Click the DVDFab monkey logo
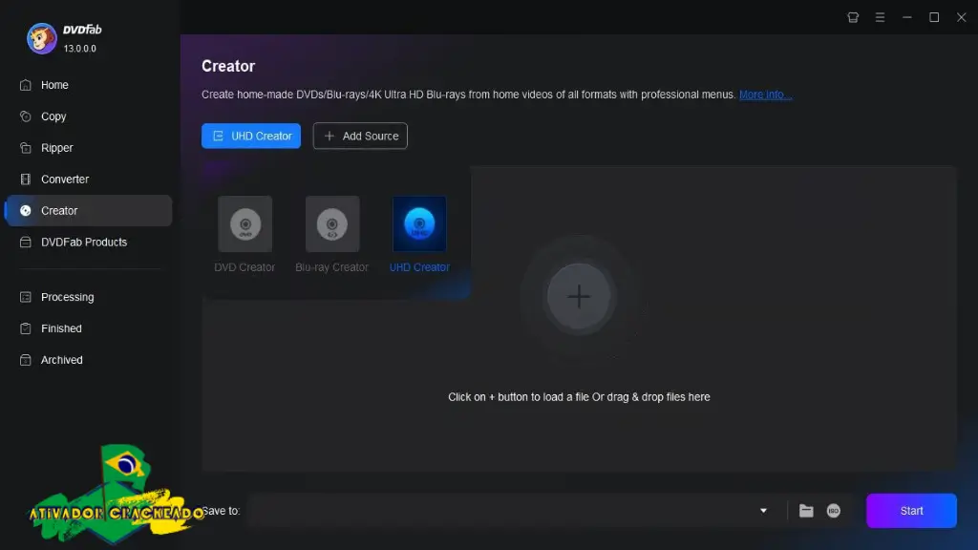This screenshot has height=550, width=978. [42, 38]
